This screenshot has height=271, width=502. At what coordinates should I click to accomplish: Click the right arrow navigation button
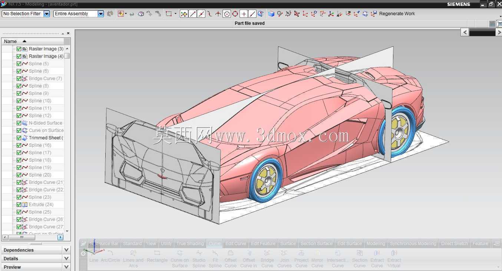tap(499, 32)
